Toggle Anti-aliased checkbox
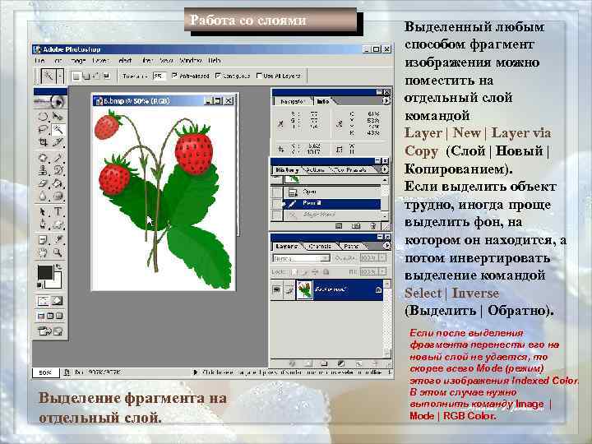The image size is (592, 444). 175,76
